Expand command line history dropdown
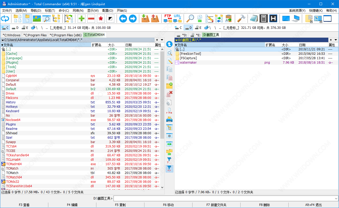The image size is (339, 208). coord(336,198)
